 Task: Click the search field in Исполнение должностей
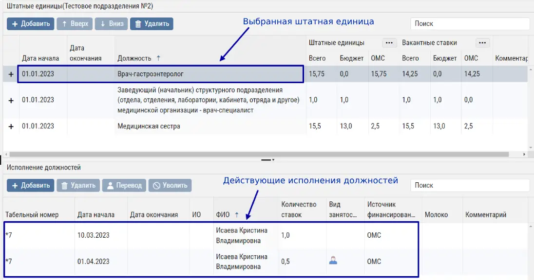tap(470, 185)
